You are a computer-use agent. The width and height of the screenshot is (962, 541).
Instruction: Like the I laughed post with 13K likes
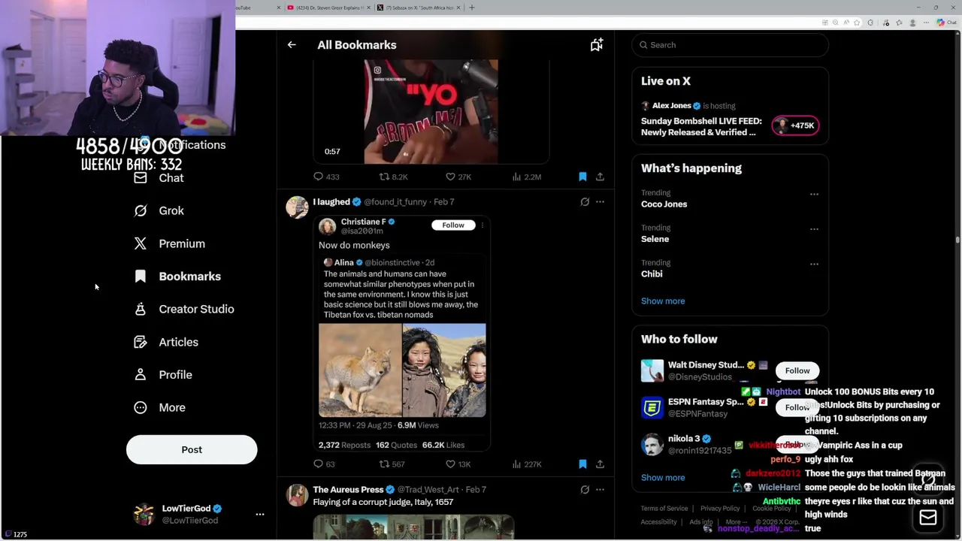click(450, 464)
